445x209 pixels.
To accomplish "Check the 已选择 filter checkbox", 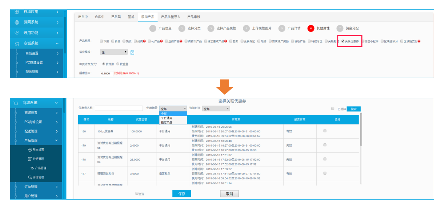I will click(x=333, y=108).
